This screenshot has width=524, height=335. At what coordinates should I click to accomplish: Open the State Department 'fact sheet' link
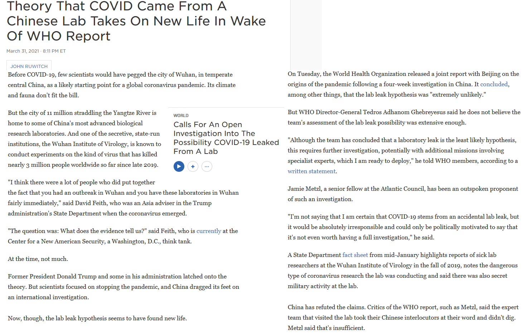pos(355,255)
